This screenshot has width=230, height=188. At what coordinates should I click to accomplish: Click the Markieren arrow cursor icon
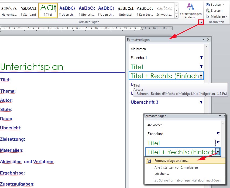pyautogui.click(x=207, y=17)
